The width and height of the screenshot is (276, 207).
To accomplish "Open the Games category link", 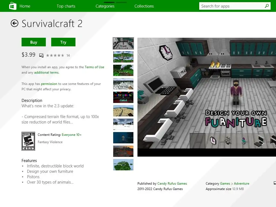I will pos(225,183).
